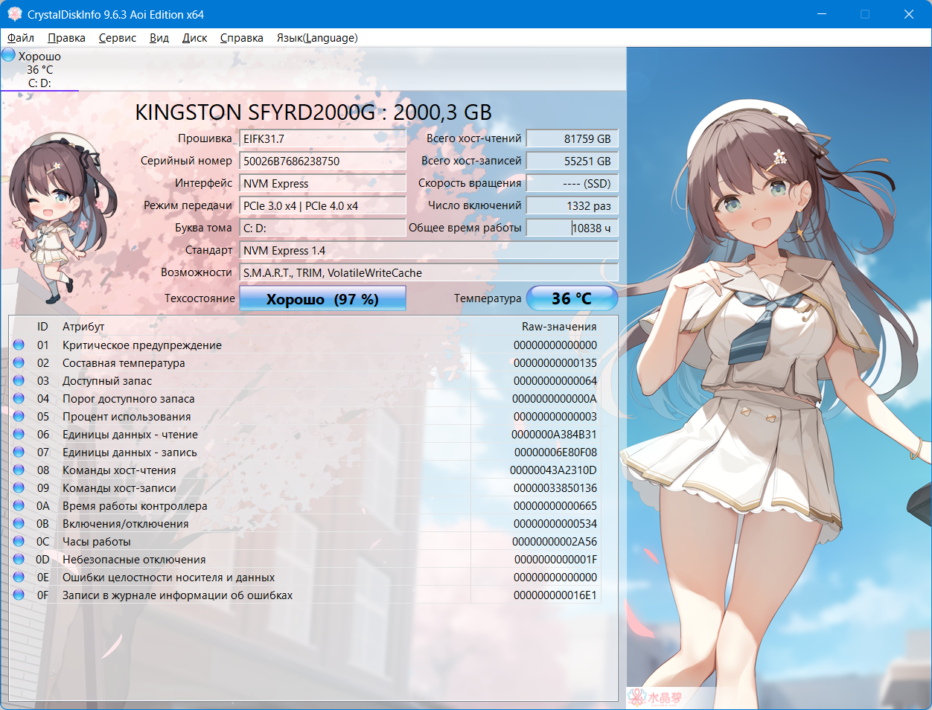Open the Диск menu
Screen dimensions: 932x710
[x=194, y=38]
